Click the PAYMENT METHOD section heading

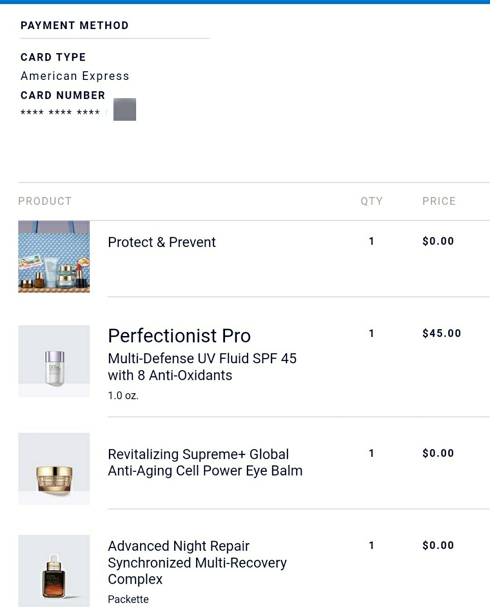pyautogui.click(x=74, y=25)
